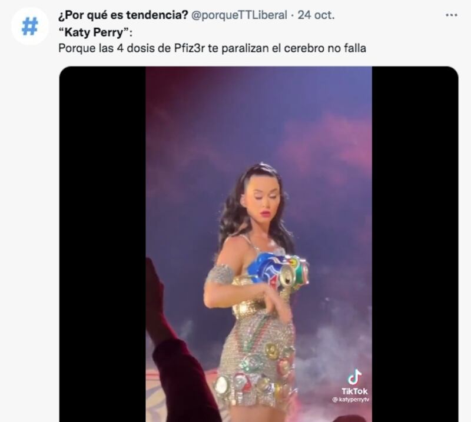Click the hashtag profile avatar icon
The image size is (471, 422).
29,26
